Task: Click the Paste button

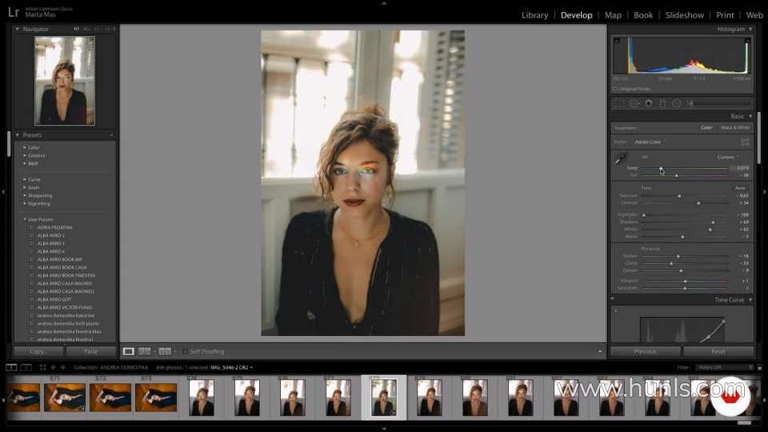Action: coord(90,351)
